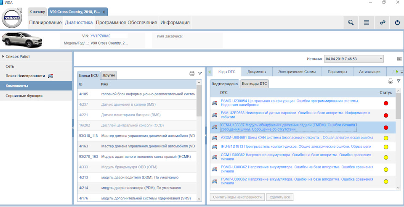This screenshot has width=404, height=207.
Task: Select the Все коды DTC subtab
Action: (255, 84)
